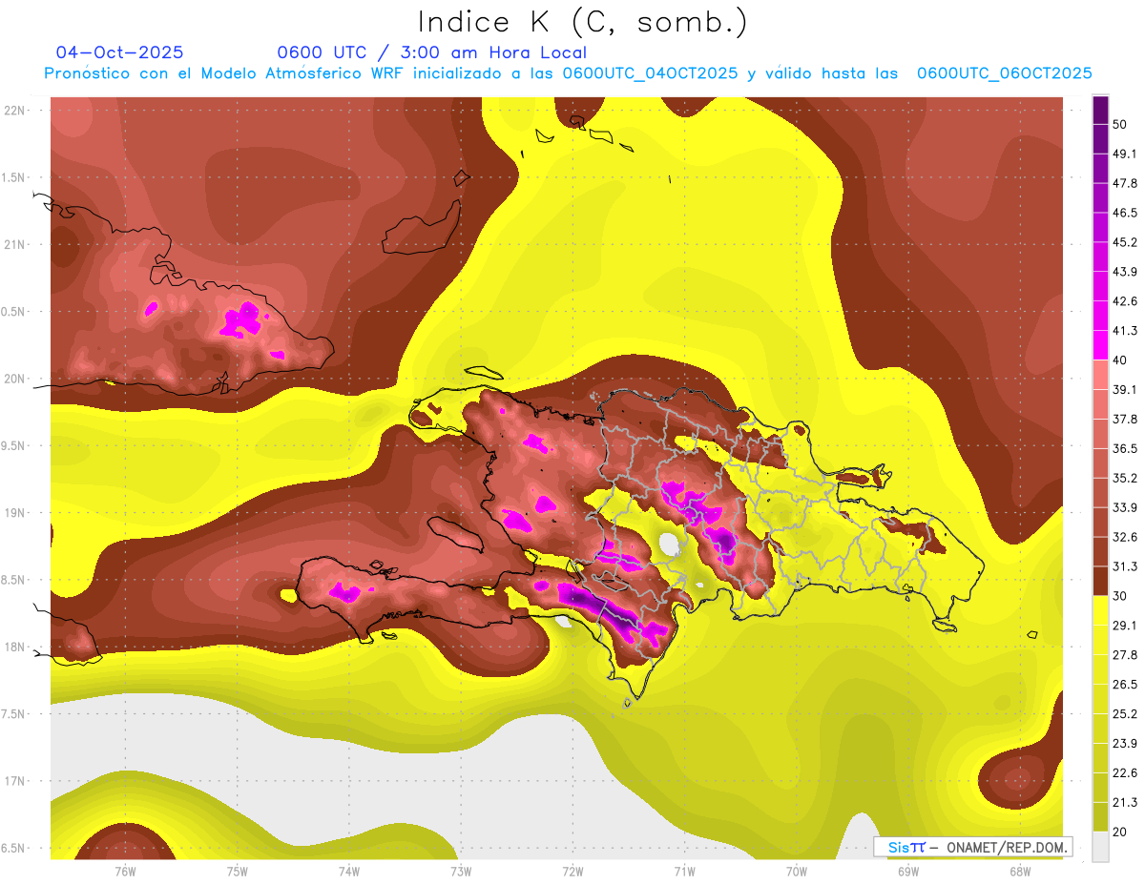This screenshot has width=1145, height=884.
Task: Click the 22N latitude axis label
Action: click(x=15, y=111)
